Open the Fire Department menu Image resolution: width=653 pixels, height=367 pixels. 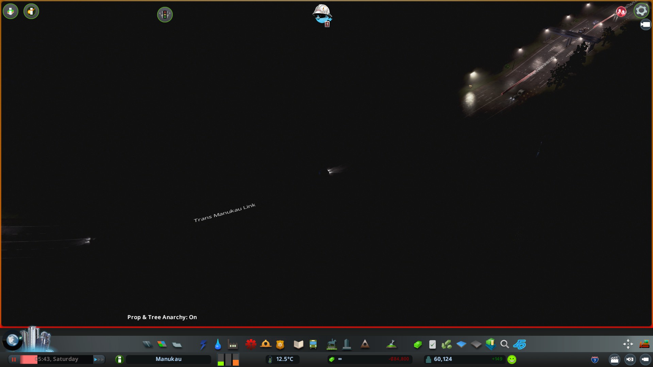click(x=266, y=345)
